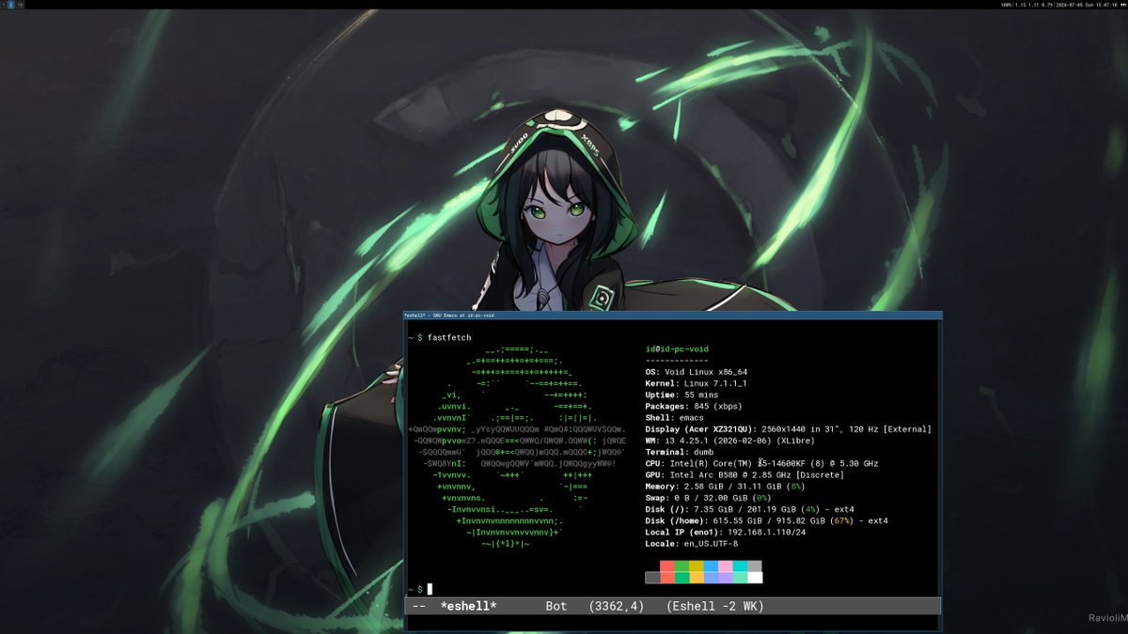This screenshot has height=634, width=1128.
Task: Click the Kernel: Linux 7.1.1_1 line
Action: [x=696, y=383]
